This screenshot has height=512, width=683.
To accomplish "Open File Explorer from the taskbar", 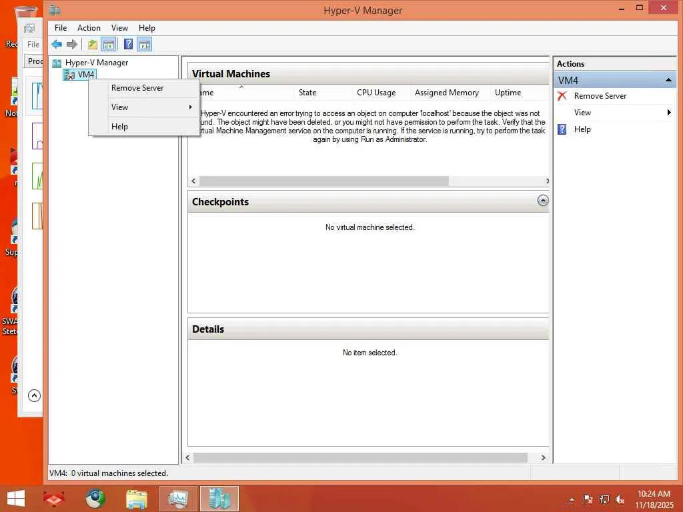I will [136, 499].
